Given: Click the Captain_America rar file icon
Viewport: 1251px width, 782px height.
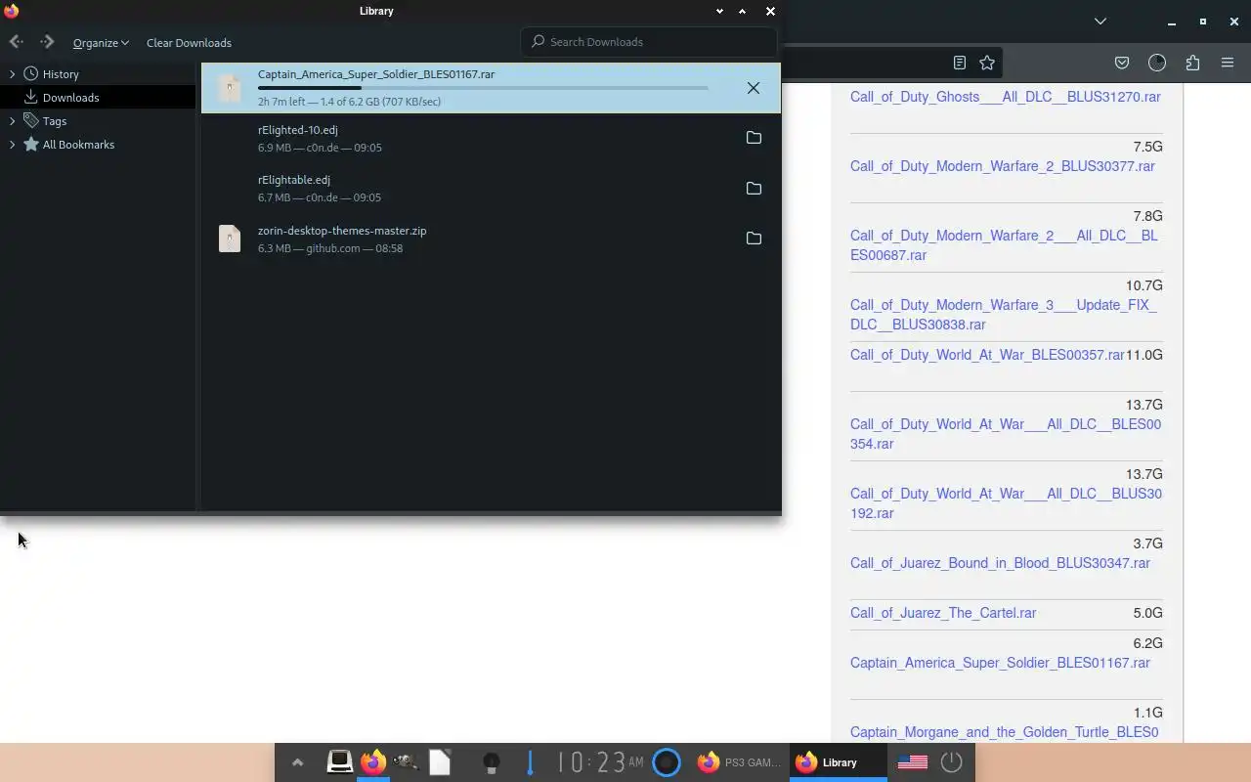Looking at the screenshot, I should (x=230, y=88).
